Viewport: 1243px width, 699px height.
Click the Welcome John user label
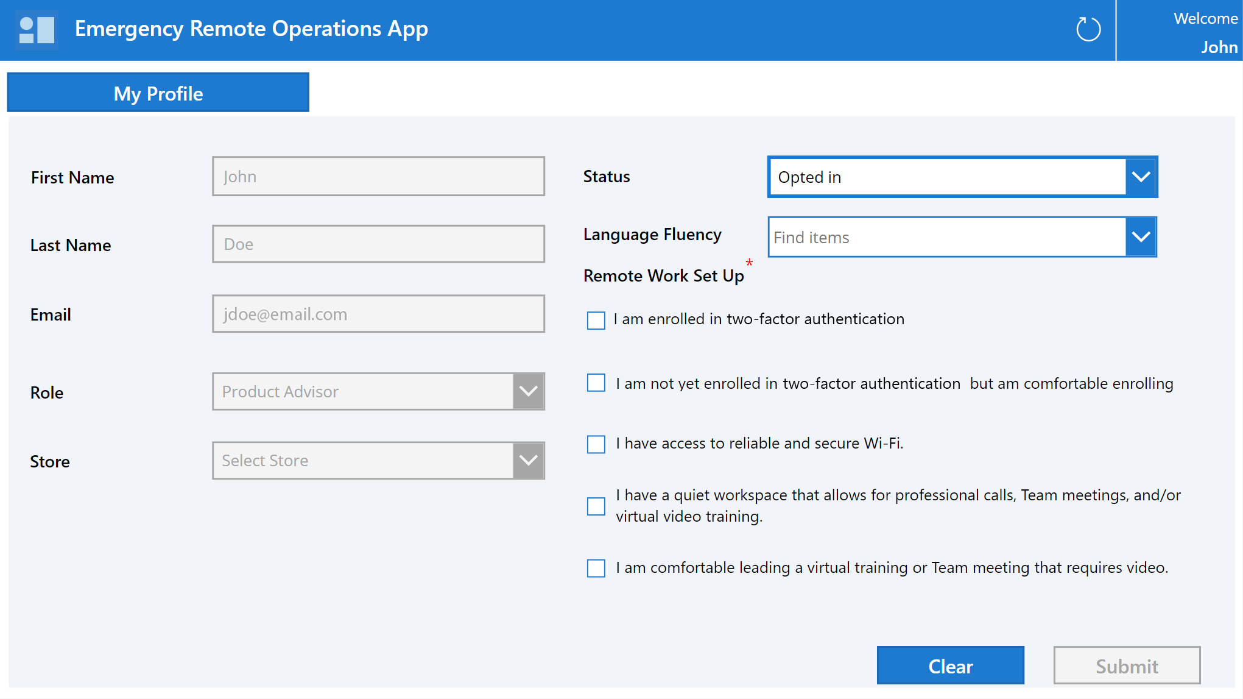click(x=1205, y=32)
